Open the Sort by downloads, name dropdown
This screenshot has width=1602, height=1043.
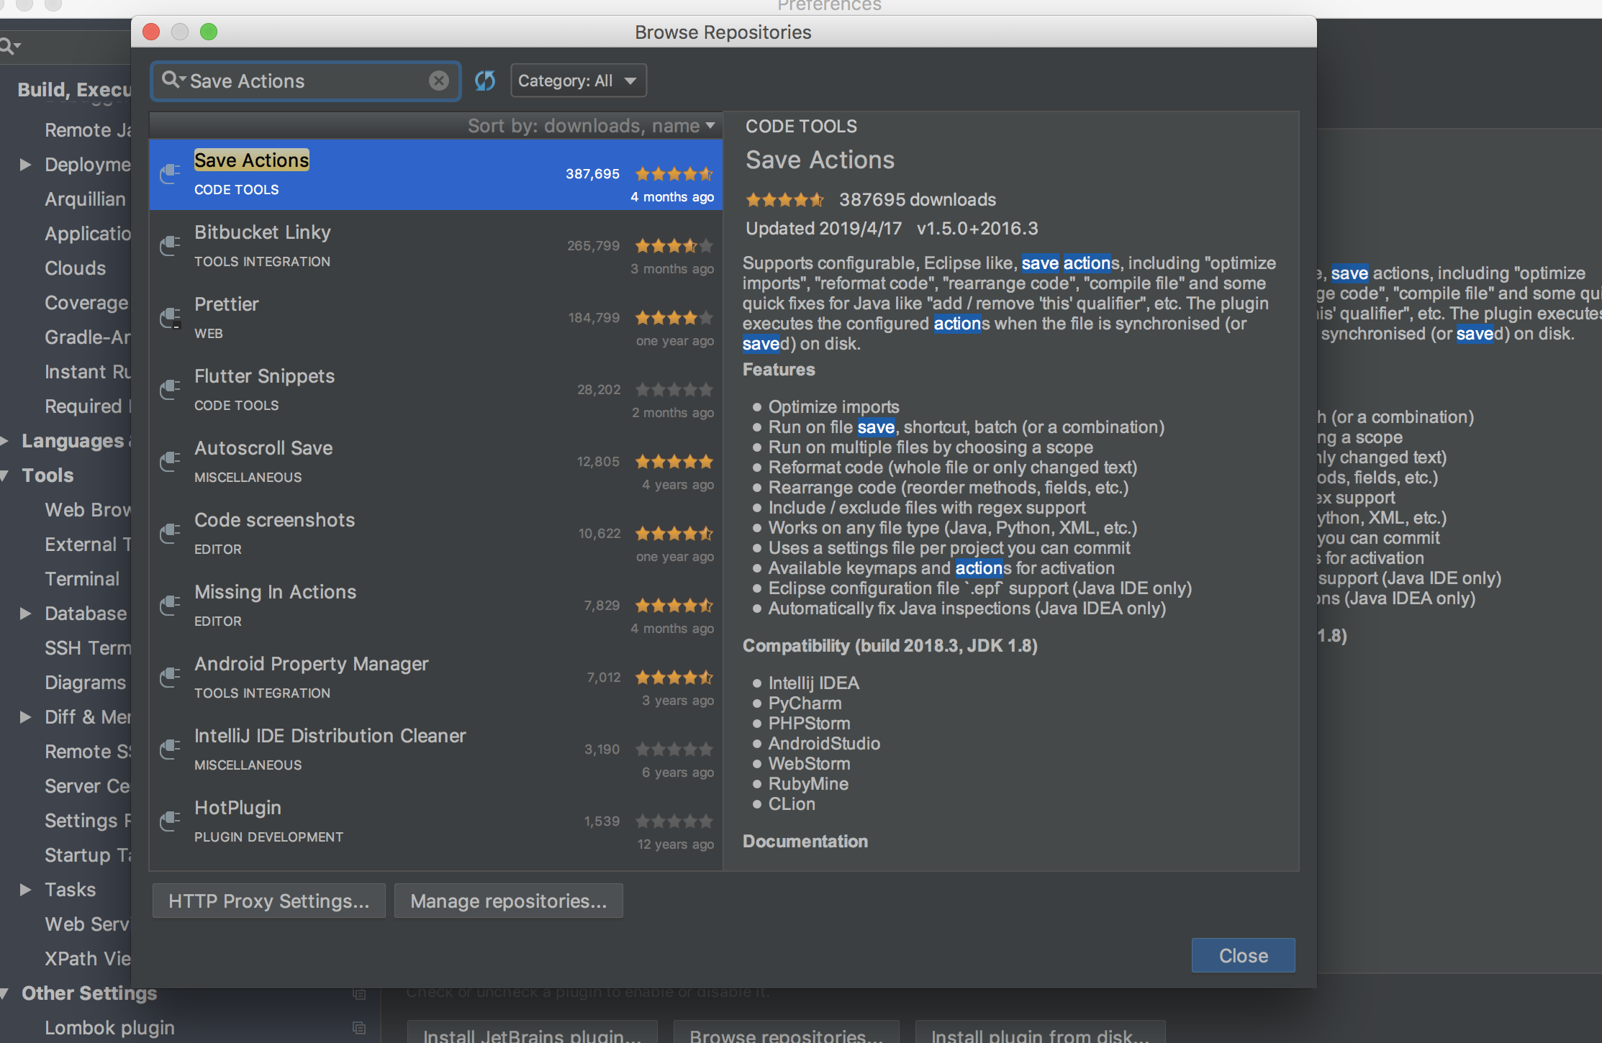(x=592, y=126)
